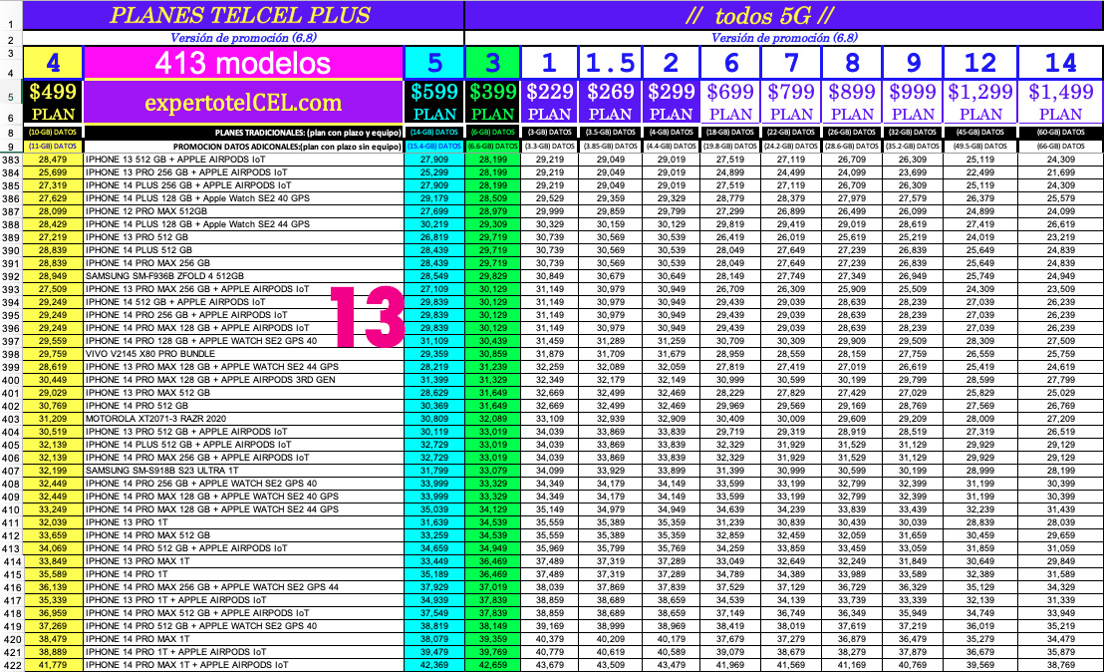Select $229 plan price 43,679 in row 422
The image size is (1104, 672).
pos(549,665)
